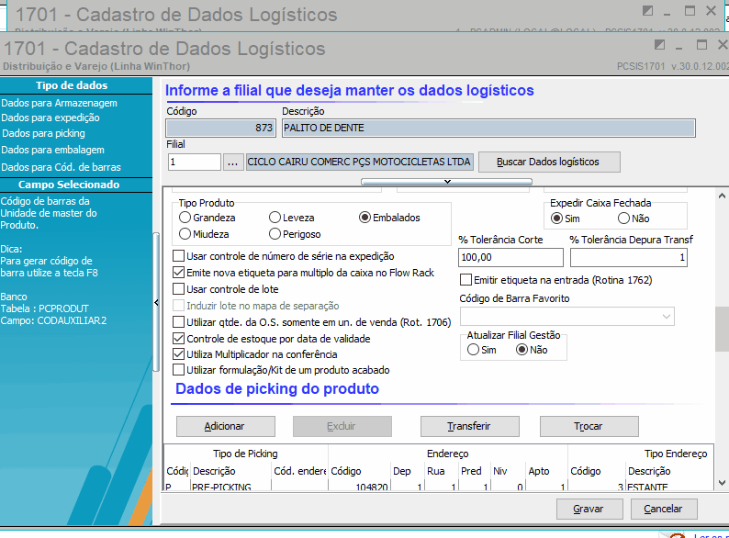Viewport: 729px width, 538px height.
Task: Open Dados para embalagem section
Action: [53, 150]
